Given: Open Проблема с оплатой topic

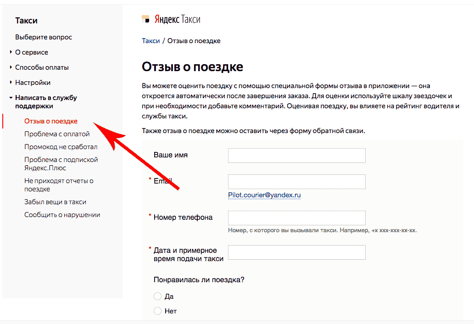Looking at the screenshot, I should pyautogui.click(x=57, y=134).
